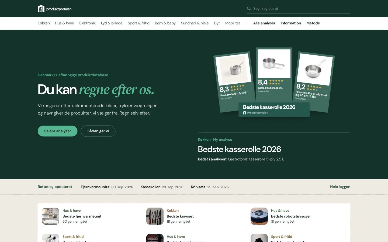388x242 pixels.
Task: Click 'Gastrotools Kasserolle 5-ply 2,5 L' text
Action: [256, 159]
